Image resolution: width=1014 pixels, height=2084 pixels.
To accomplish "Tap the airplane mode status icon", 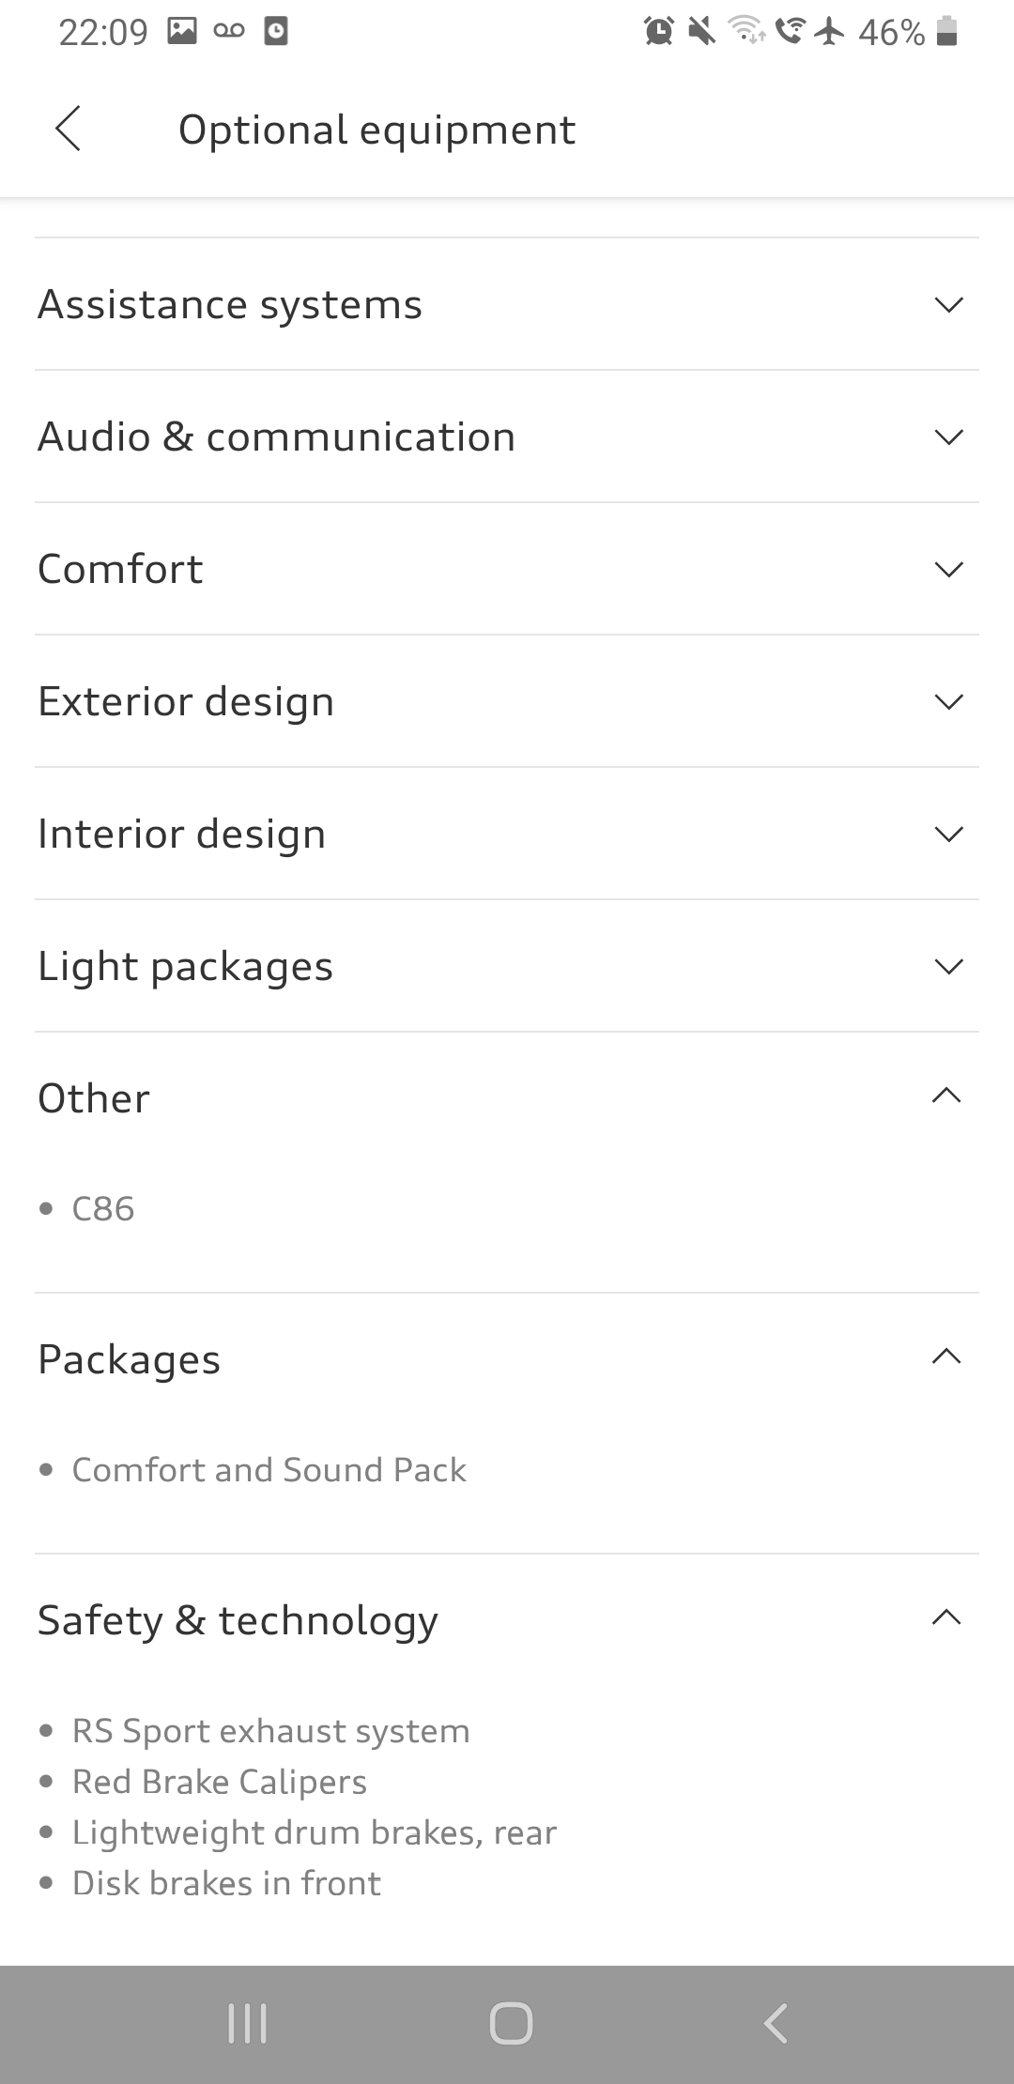I will point(829,32).
